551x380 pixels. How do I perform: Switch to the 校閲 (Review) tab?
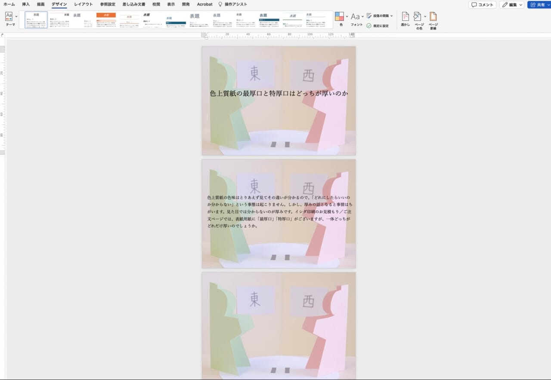click(x=156, y=4)
